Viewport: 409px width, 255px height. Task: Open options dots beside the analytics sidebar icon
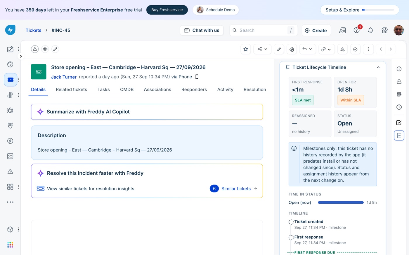18,49
